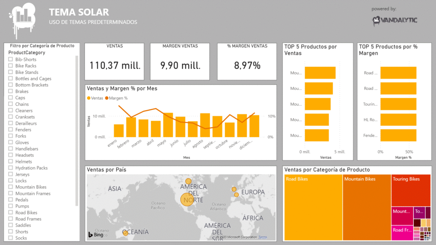Click the Margen % legend entry
The height and width of the screenshot is (245, 436).
coord(116,98)
